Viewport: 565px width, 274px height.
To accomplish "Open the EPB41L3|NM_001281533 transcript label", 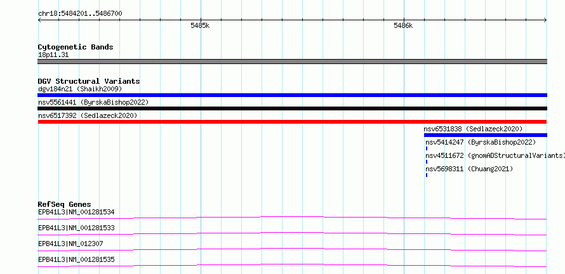I will (x=76, y=228).
